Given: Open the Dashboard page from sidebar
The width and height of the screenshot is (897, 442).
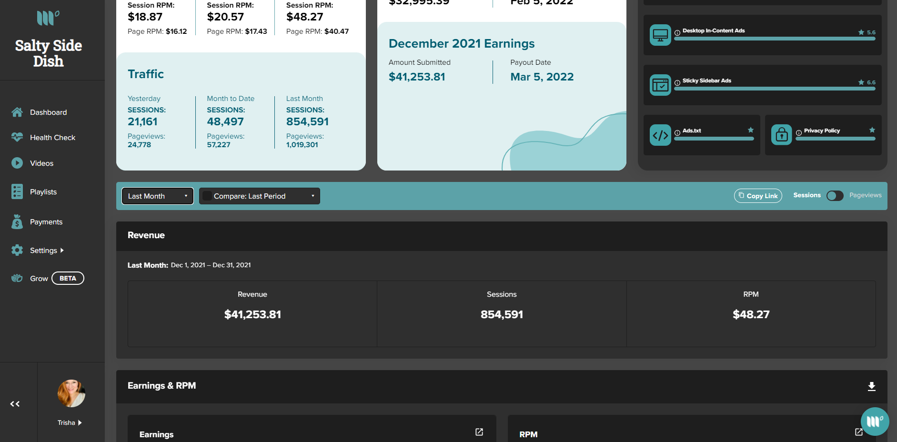Looking at the screenshot, I should (48, 112).
